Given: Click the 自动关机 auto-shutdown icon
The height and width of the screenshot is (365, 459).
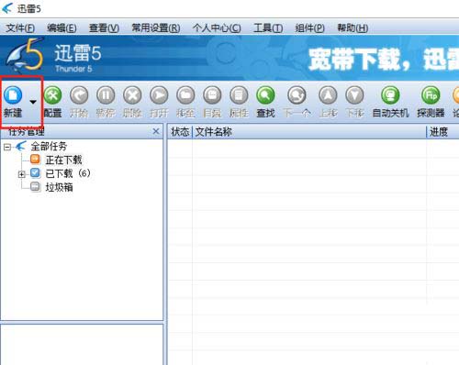Looking at the screenshot, I should pyautogui.click(x=390, y=95).
